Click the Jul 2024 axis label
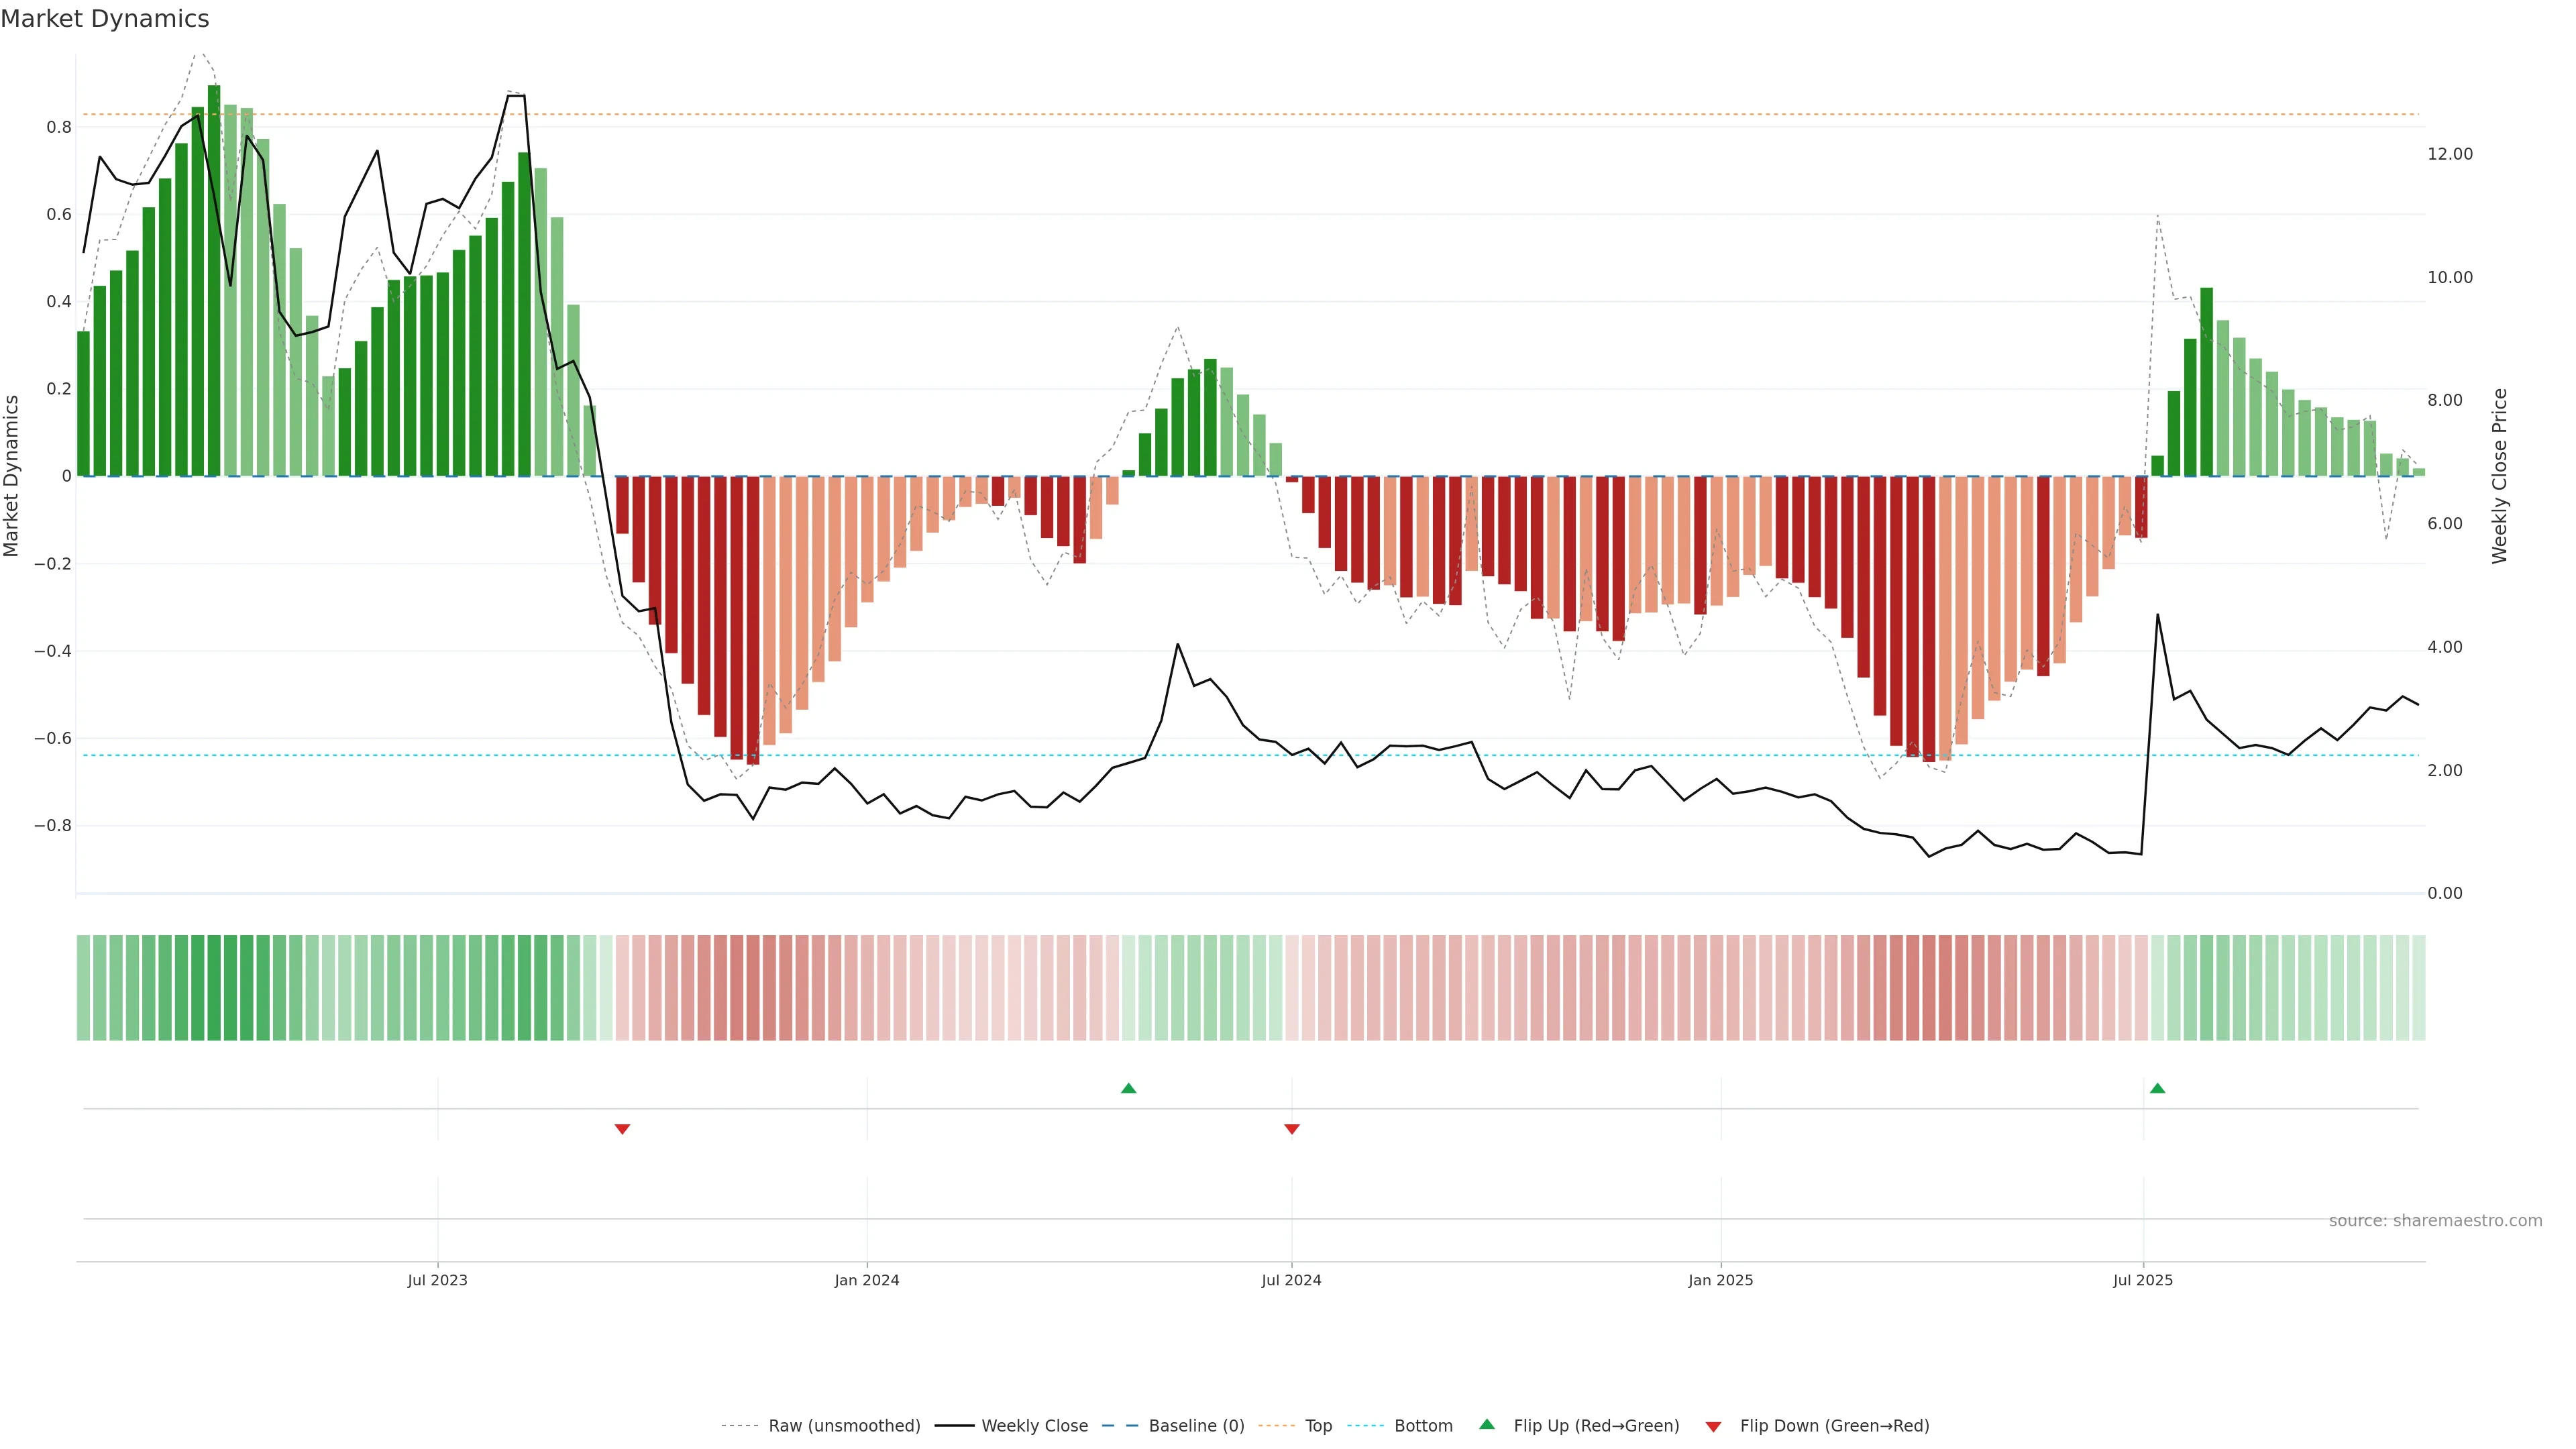 1291,1280
